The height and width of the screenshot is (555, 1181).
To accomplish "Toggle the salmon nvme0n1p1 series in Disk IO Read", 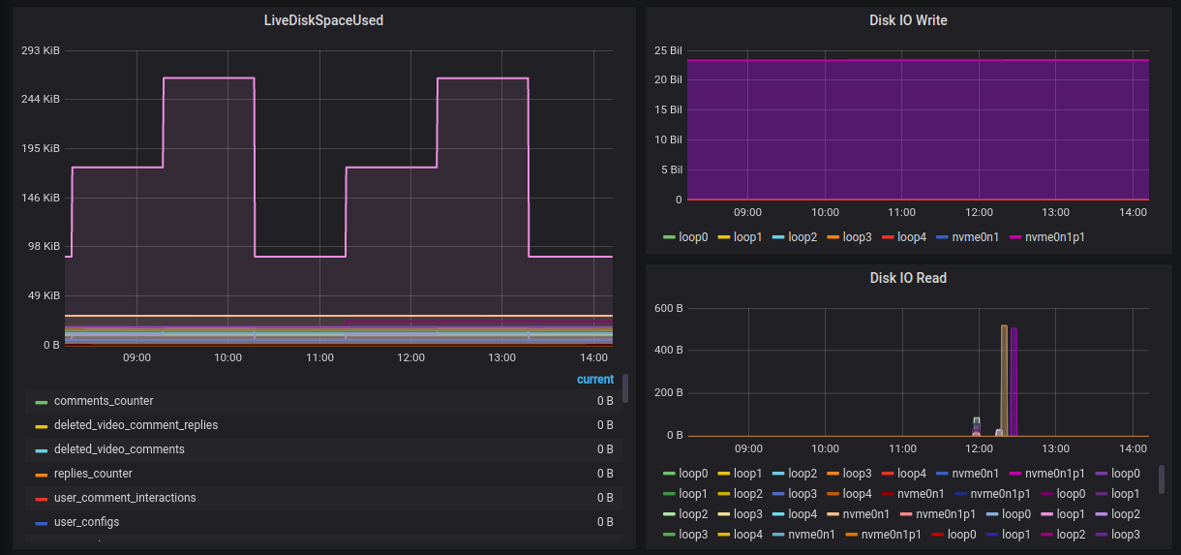I will (947, 514).
